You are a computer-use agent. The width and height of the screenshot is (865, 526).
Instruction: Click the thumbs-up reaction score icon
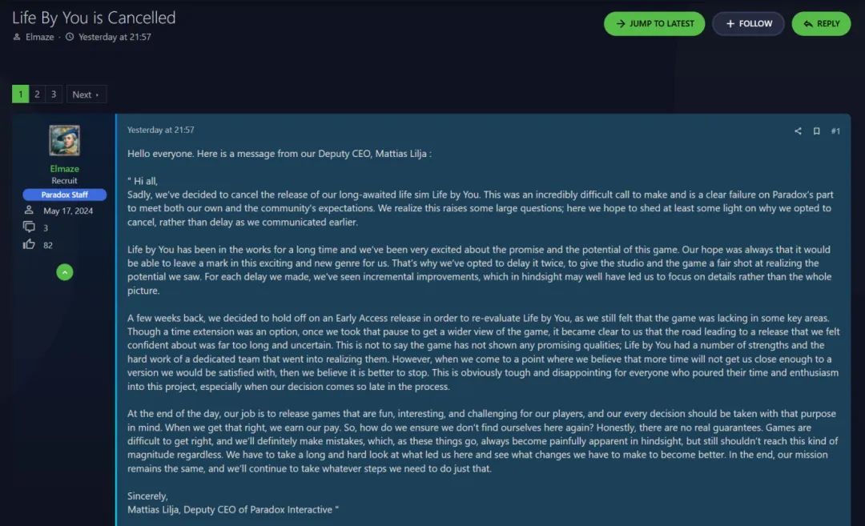[30, 244]
